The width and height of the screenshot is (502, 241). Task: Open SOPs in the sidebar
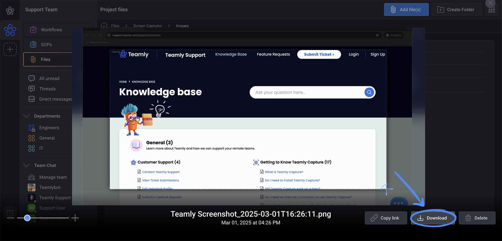(x=48, y=45)
